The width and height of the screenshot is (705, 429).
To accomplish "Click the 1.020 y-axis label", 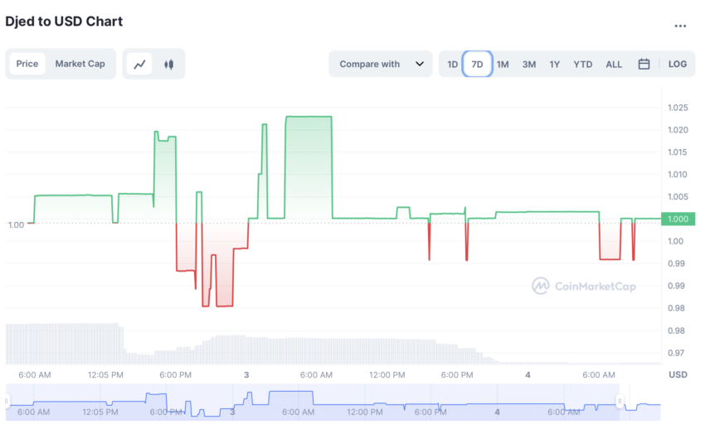I will (678, 130).
